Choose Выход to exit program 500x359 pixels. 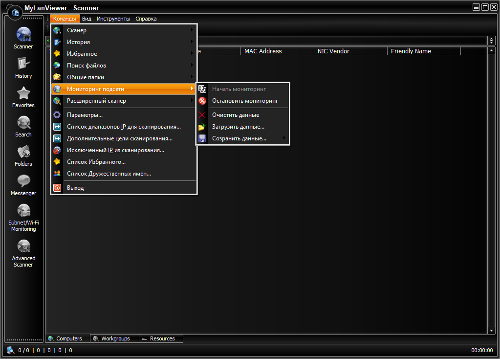click(x=124, y=188)
